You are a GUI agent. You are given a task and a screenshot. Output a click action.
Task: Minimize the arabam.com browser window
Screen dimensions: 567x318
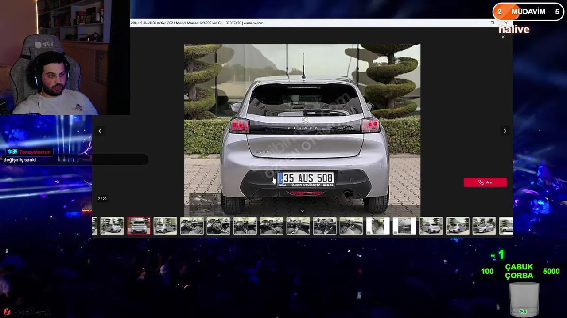[x=479, y=23]
